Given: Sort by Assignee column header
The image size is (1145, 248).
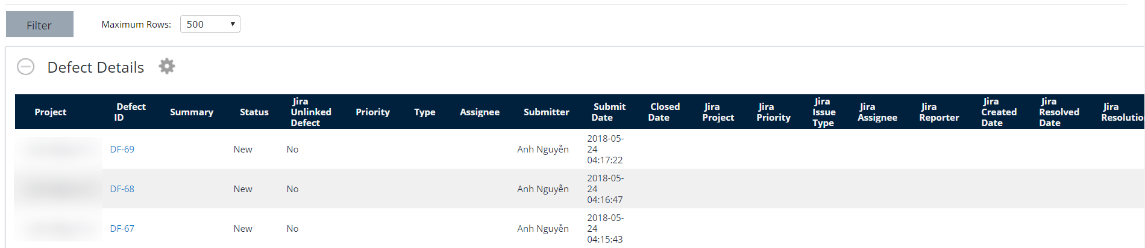Looking at the screenshot, I should coord(480,112).
